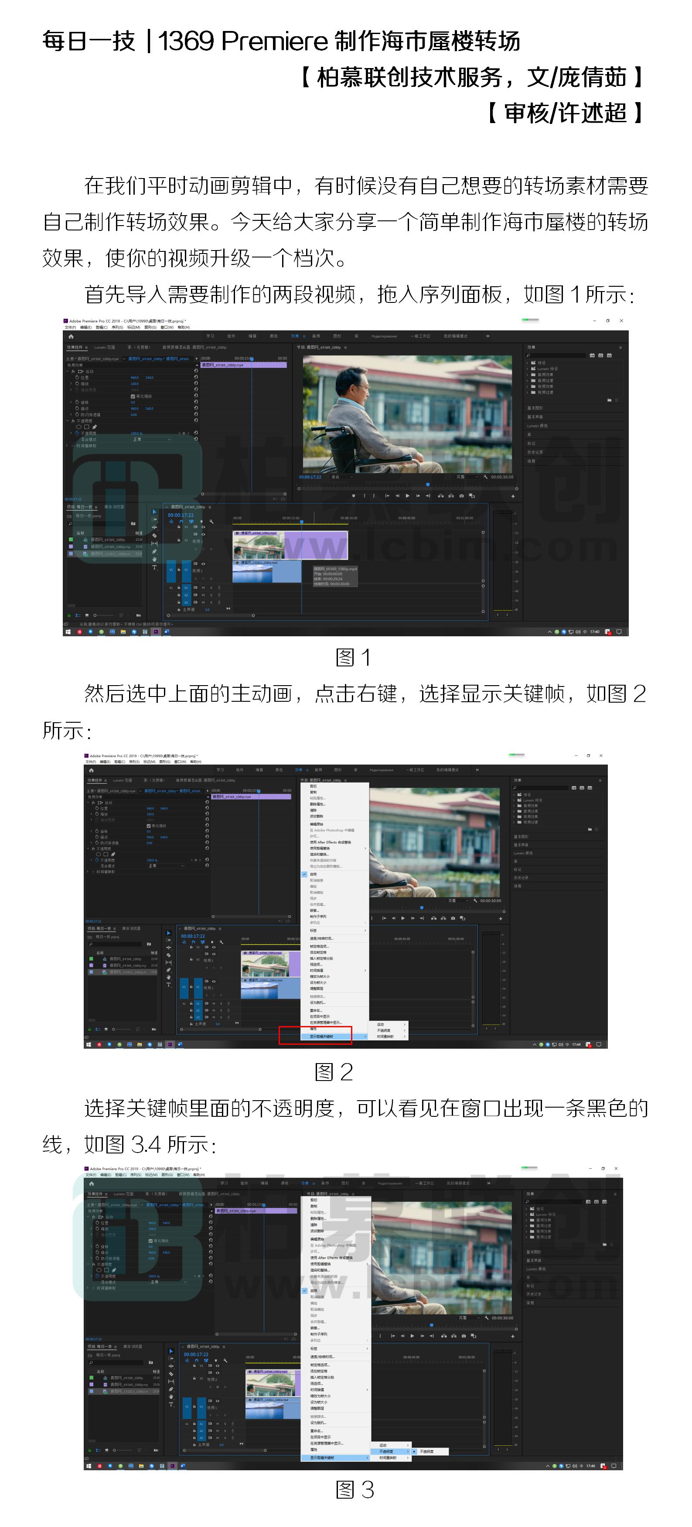This screenshot has height=1527, width=692.
Task: Choose 嵌套... in Figure 2 context menu
Action: coord(314,911)
